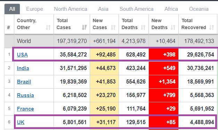Click the Total Recovered header label
218x130 pixels.
pyautogui.click(x=194, y=24)
